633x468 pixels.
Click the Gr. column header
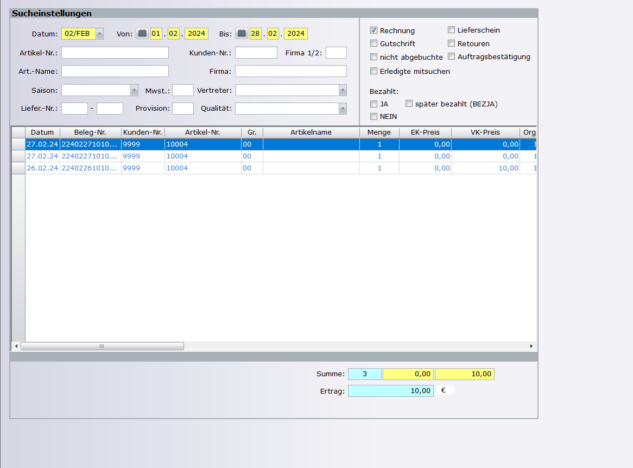click(252, 132)
